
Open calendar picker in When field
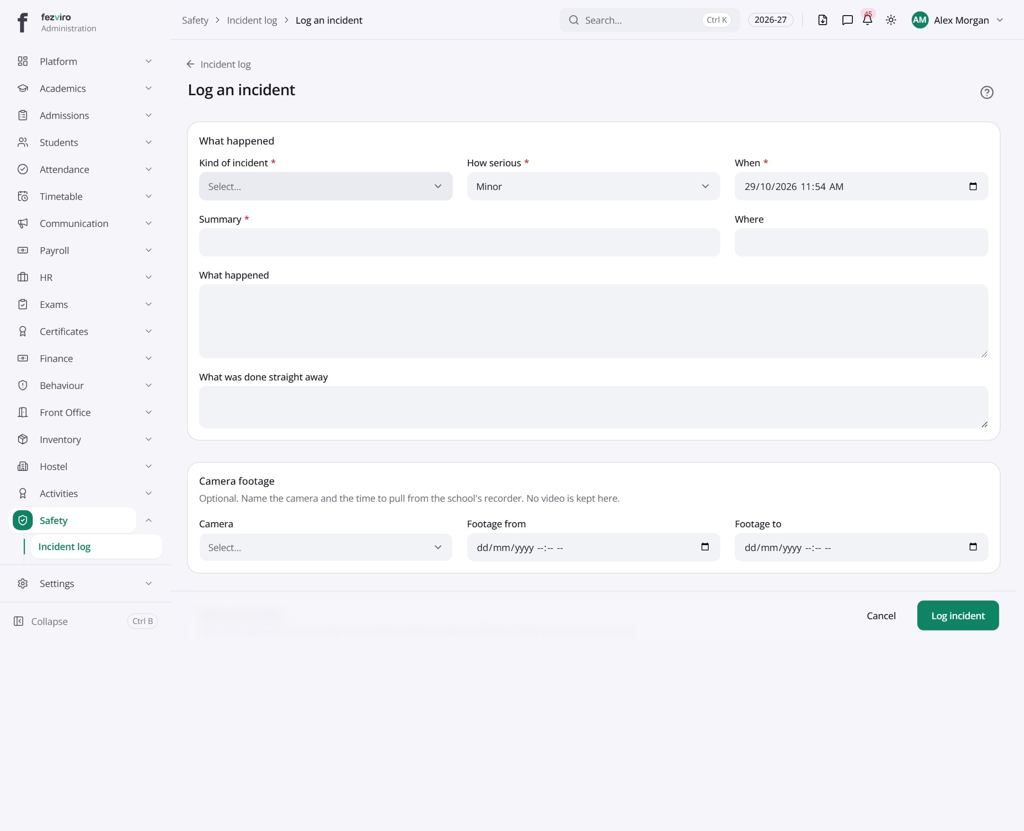[x=973, y=186]
